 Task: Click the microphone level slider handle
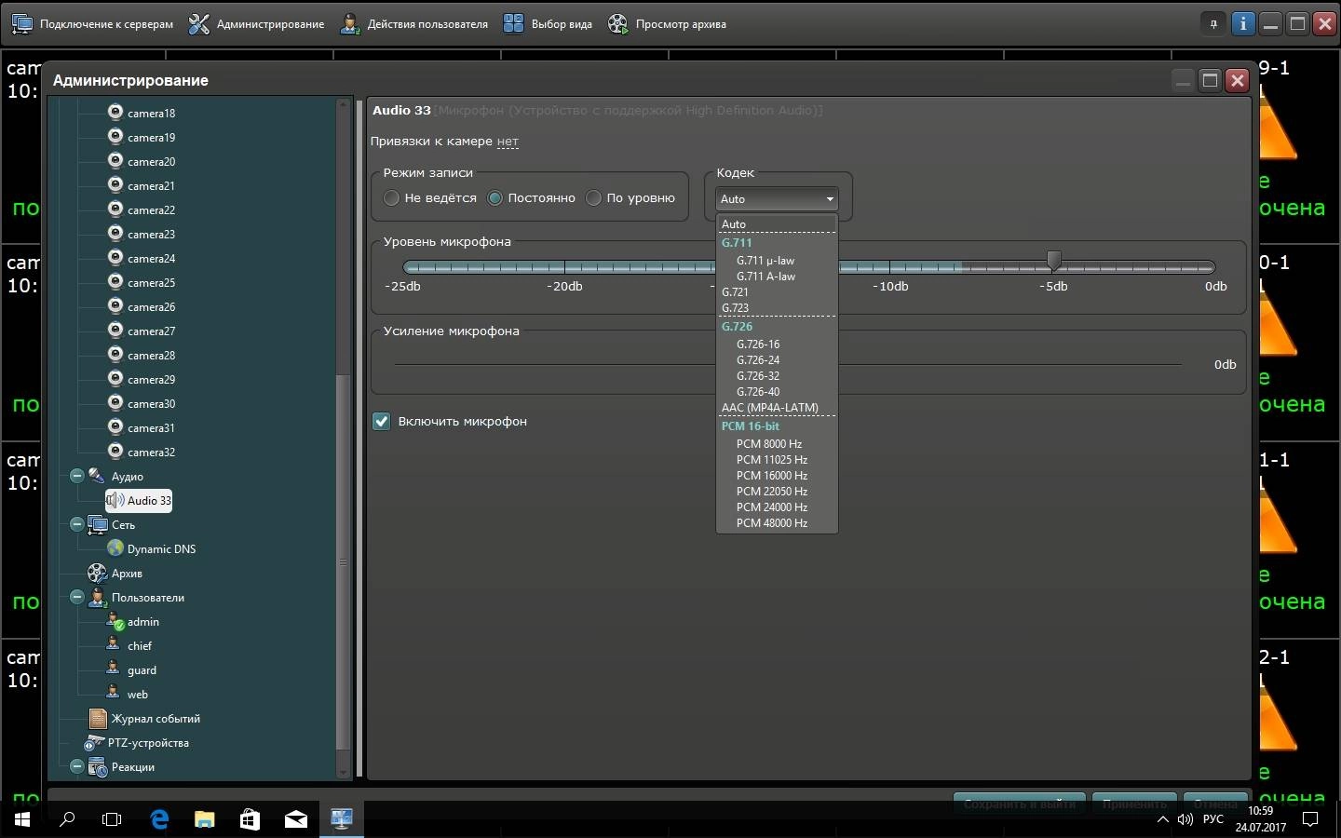click(x=1053, y=261)
